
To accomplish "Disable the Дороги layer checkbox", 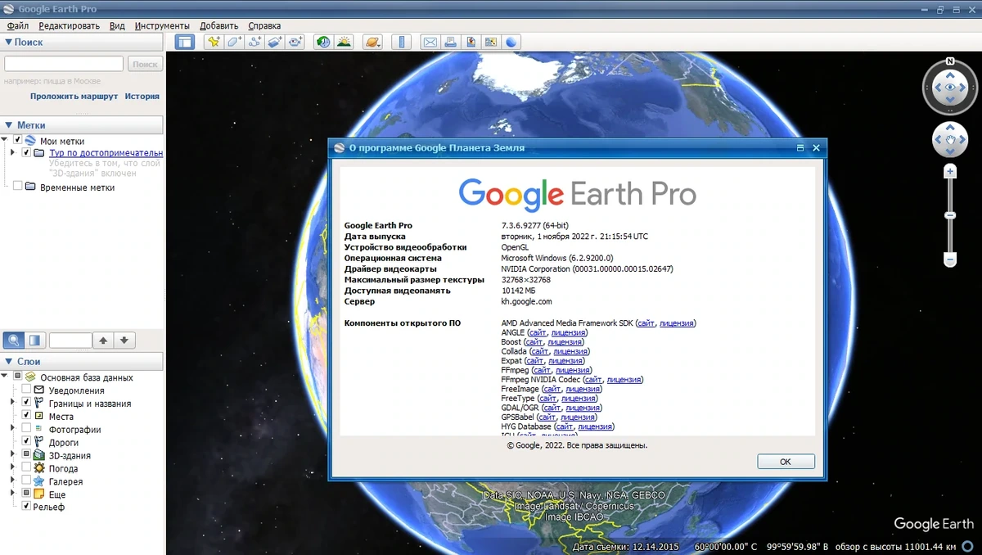I will (x=27, y=442).
